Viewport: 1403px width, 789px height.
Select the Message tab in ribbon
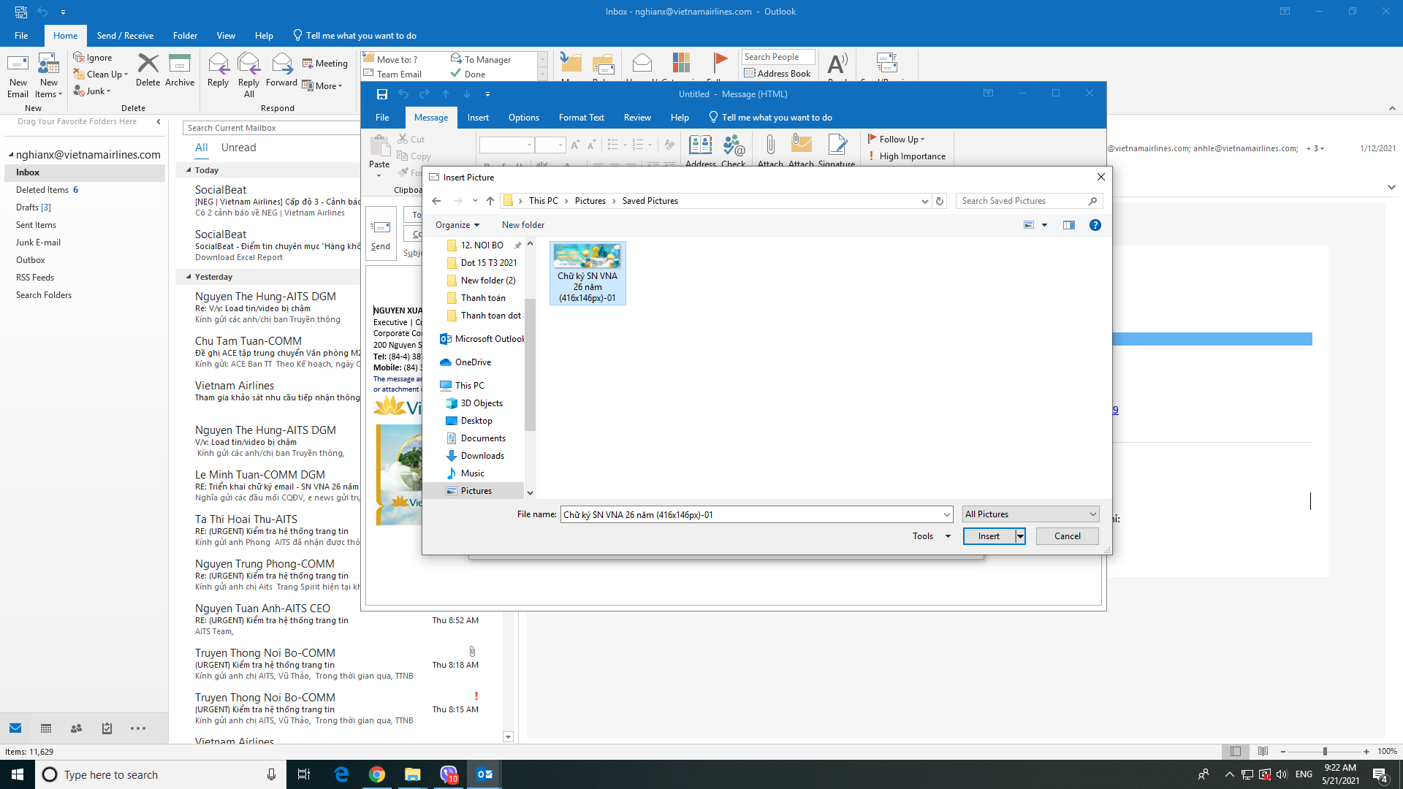tap(430, 117)
